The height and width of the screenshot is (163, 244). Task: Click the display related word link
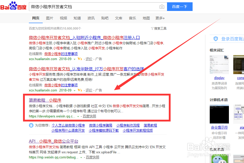click(219, 78)
